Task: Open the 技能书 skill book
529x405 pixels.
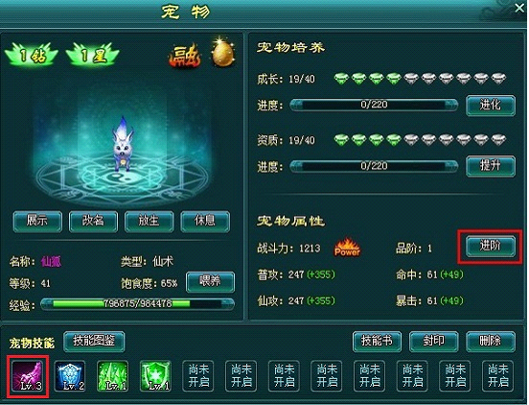Action: tap(378, 342)
